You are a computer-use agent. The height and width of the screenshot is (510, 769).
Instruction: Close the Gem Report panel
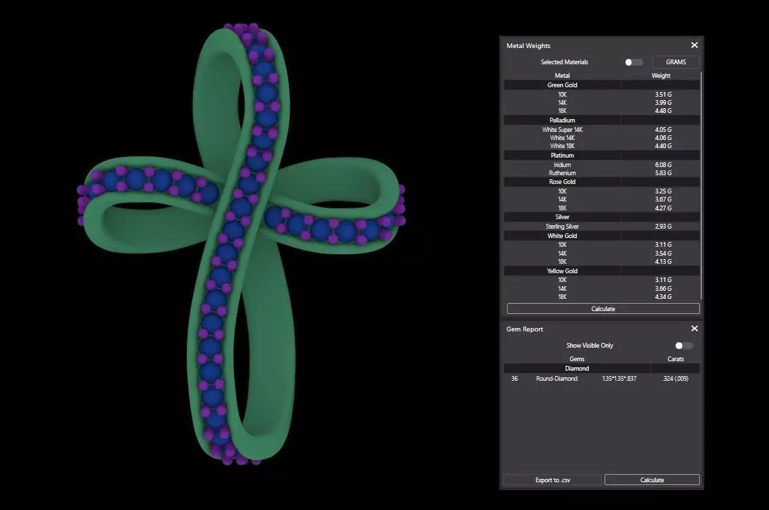694,329
